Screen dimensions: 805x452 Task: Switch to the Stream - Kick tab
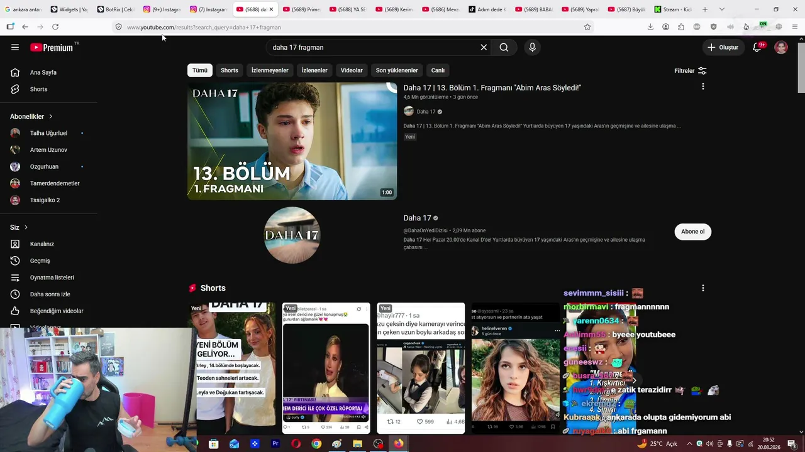coord(673,9)
